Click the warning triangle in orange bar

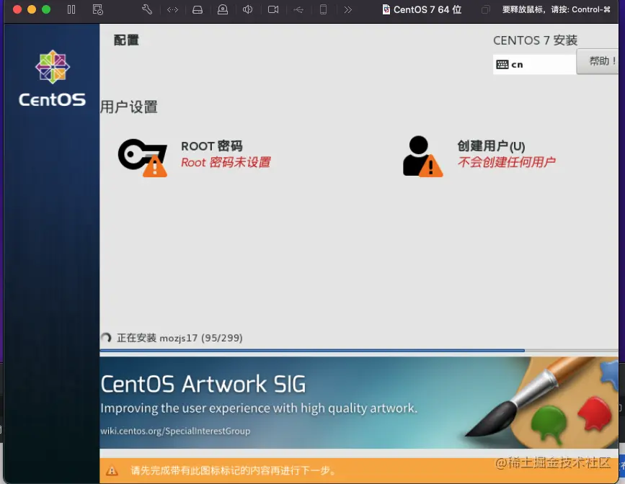click(x=112, y=470)
